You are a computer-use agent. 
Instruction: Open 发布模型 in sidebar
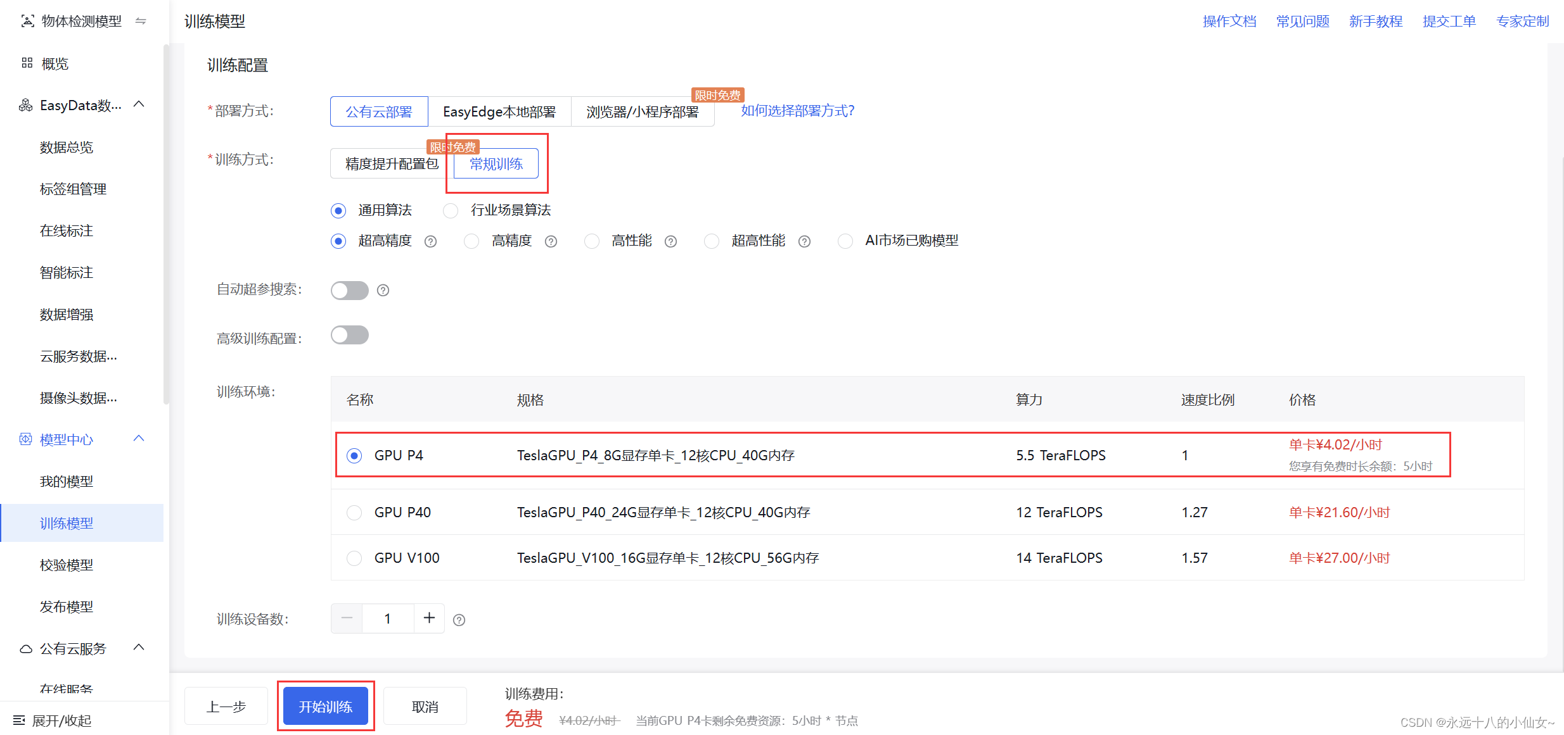coord(67,606)
